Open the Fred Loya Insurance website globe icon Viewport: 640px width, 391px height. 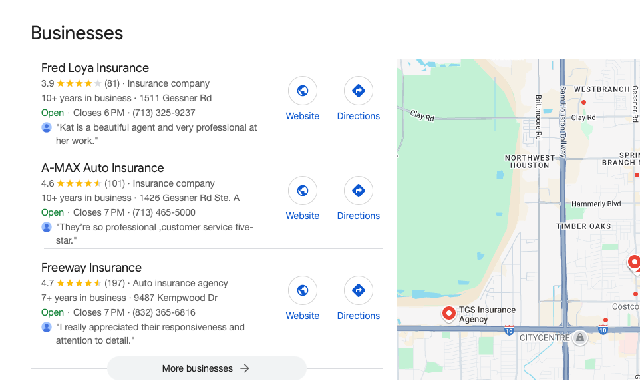[303, 91]
